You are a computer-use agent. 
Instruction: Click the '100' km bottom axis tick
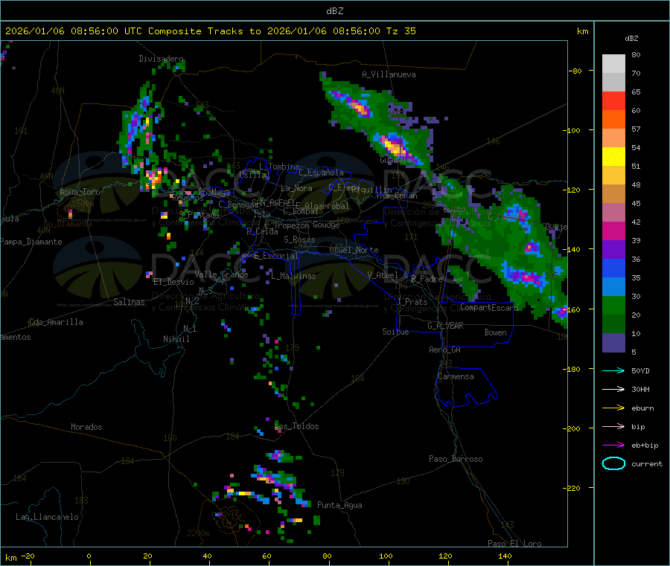(386, 556)
